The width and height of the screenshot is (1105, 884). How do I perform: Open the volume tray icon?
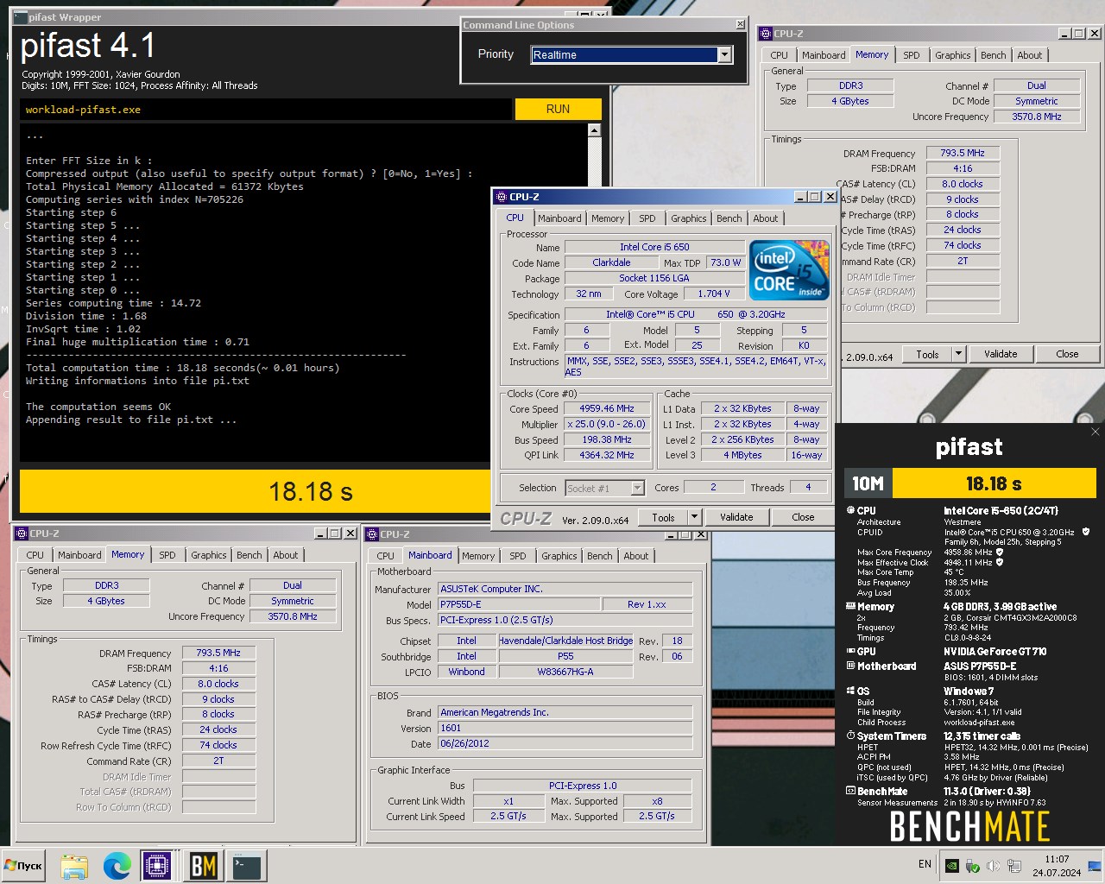[x=994, y=866]
